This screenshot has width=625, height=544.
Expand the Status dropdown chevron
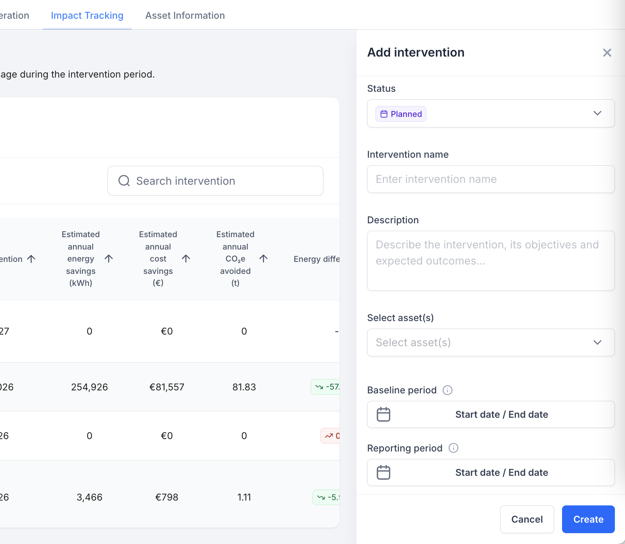pyautogui.click(x=597, y=113)
